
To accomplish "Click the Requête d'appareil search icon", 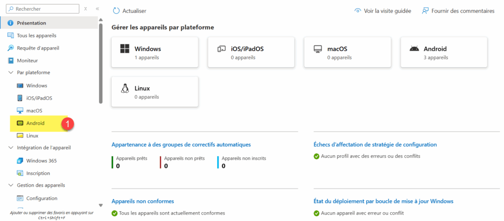I will point(11,48).
